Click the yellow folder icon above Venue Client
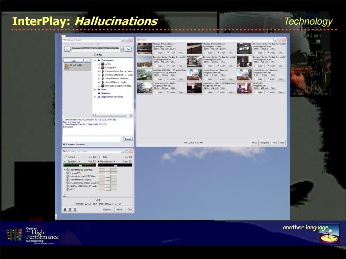 (64, 36)
